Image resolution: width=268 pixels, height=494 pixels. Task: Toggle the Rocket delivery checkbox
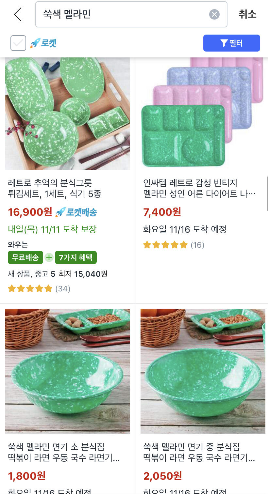(x=18, y=43)
